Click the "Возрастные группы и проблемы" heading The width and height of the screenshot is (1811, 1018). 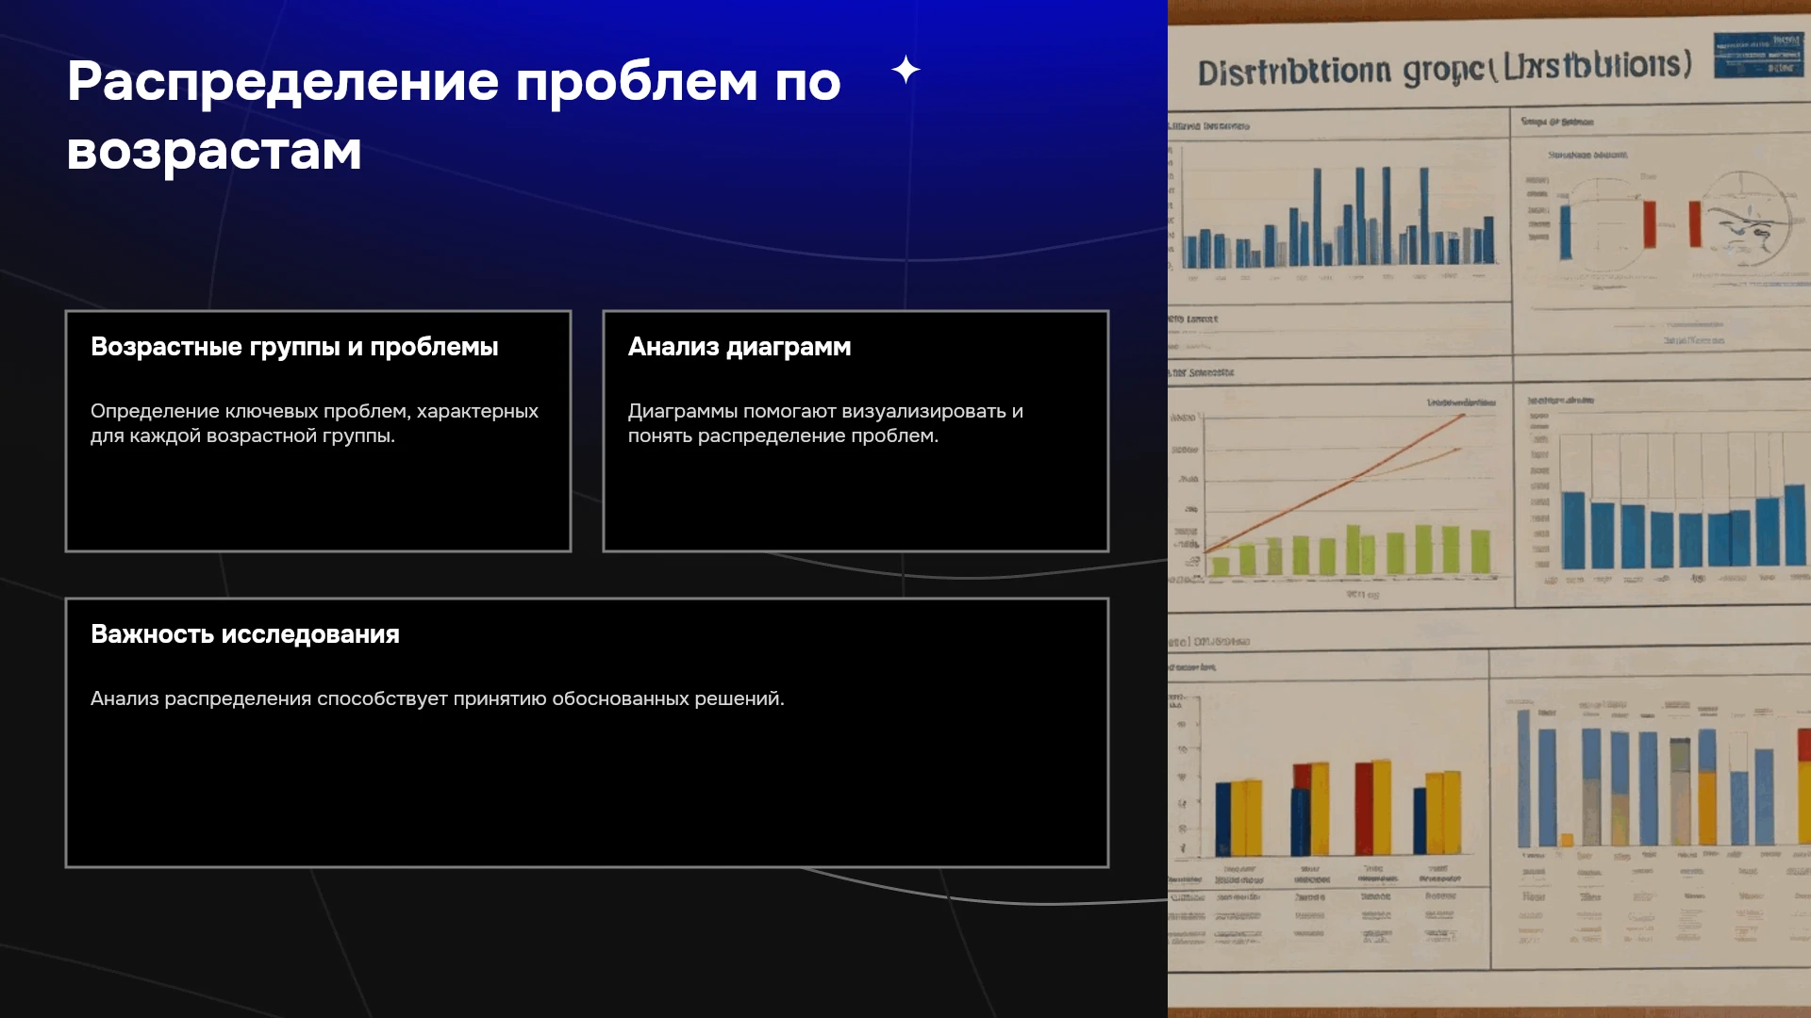click(294, 347)
